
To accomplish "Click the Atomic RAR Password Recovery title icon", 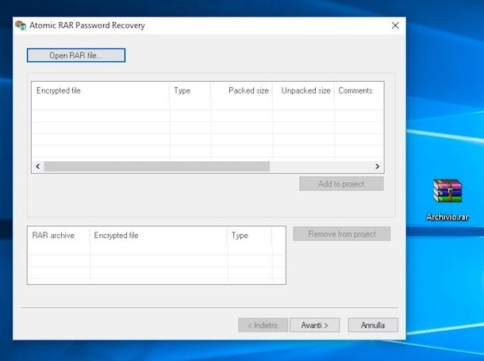I will (x=21, y=25).
